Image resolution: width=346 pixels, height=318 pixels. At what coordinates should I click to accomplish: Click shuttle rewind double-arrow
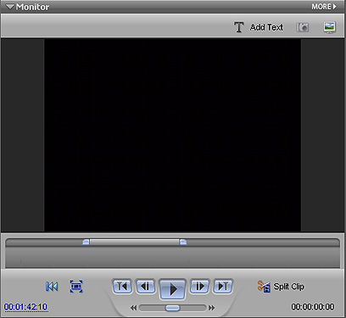click(133, 308)
